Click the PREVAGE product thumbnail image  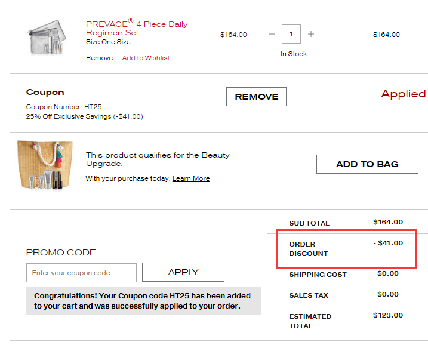click(x=46, y=38)
